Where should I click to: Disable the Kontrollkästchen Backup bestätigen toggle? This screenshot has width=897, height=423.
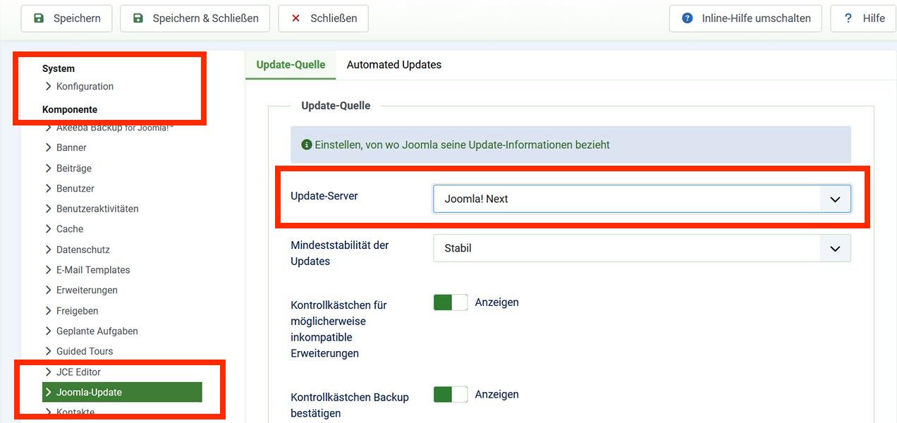pyautogui.click(x=450, y=394)
